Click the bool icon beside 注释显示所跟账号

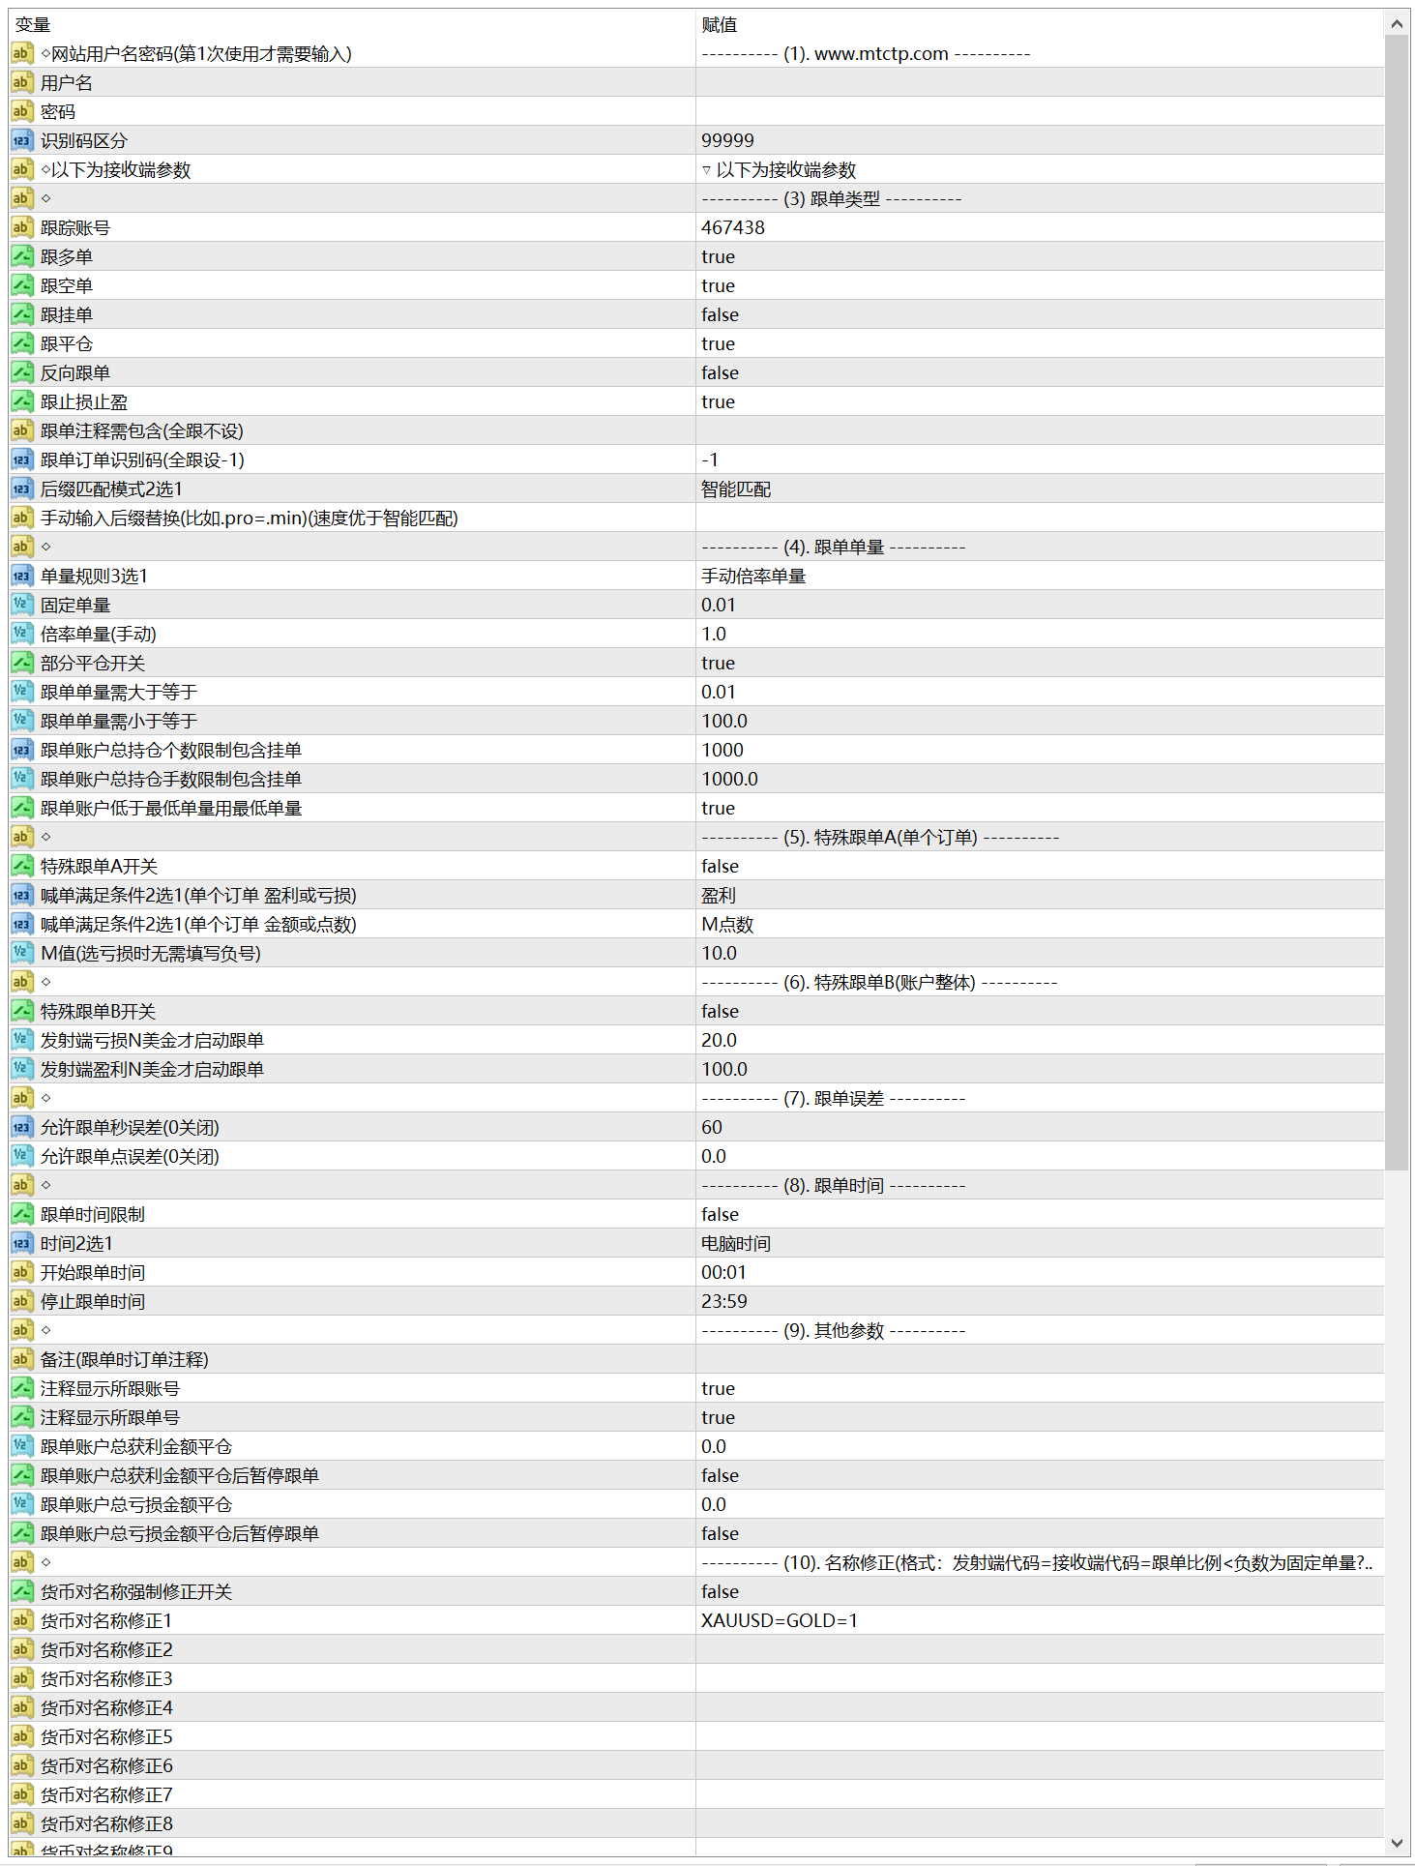(21, 1388)
